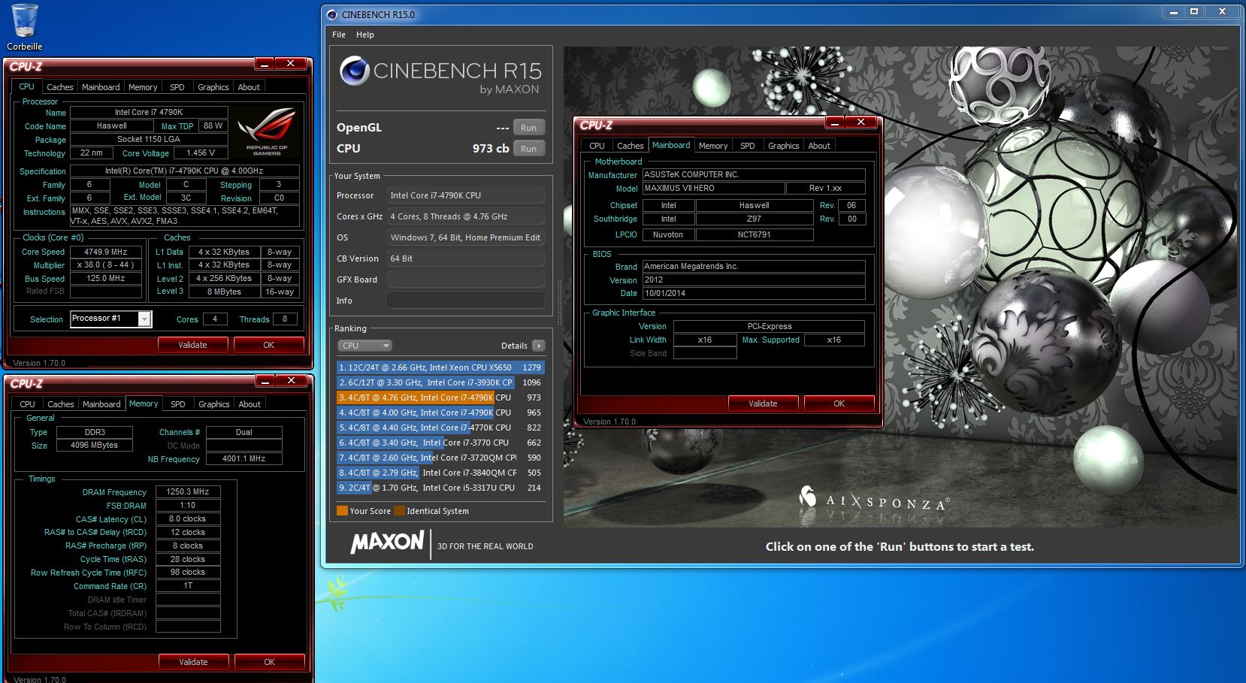The image size is (1246, 683).
Task: Click the NB Frequency value 4001.1 MHz
Action: pos(243,458)
